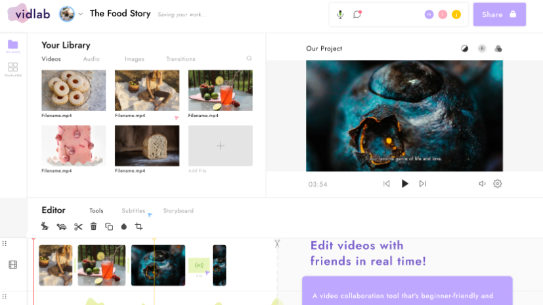Select the rabbit speed-up tool
Image resolution: width=543 pixels, height=305 pixels.
[x=45, y=226]
